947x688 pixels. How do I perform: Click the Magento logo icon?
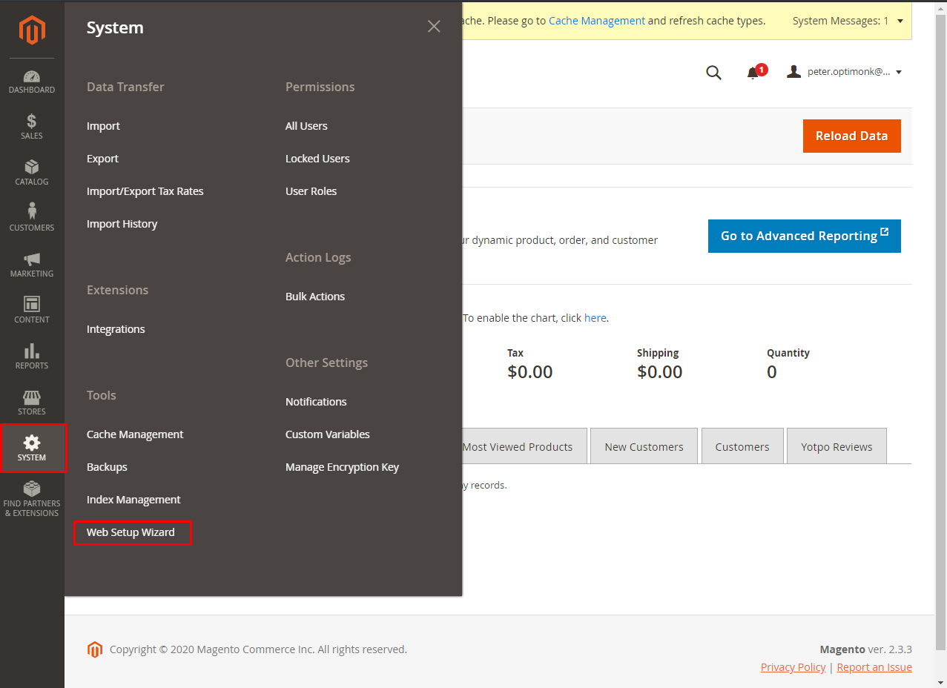[32, 30]
